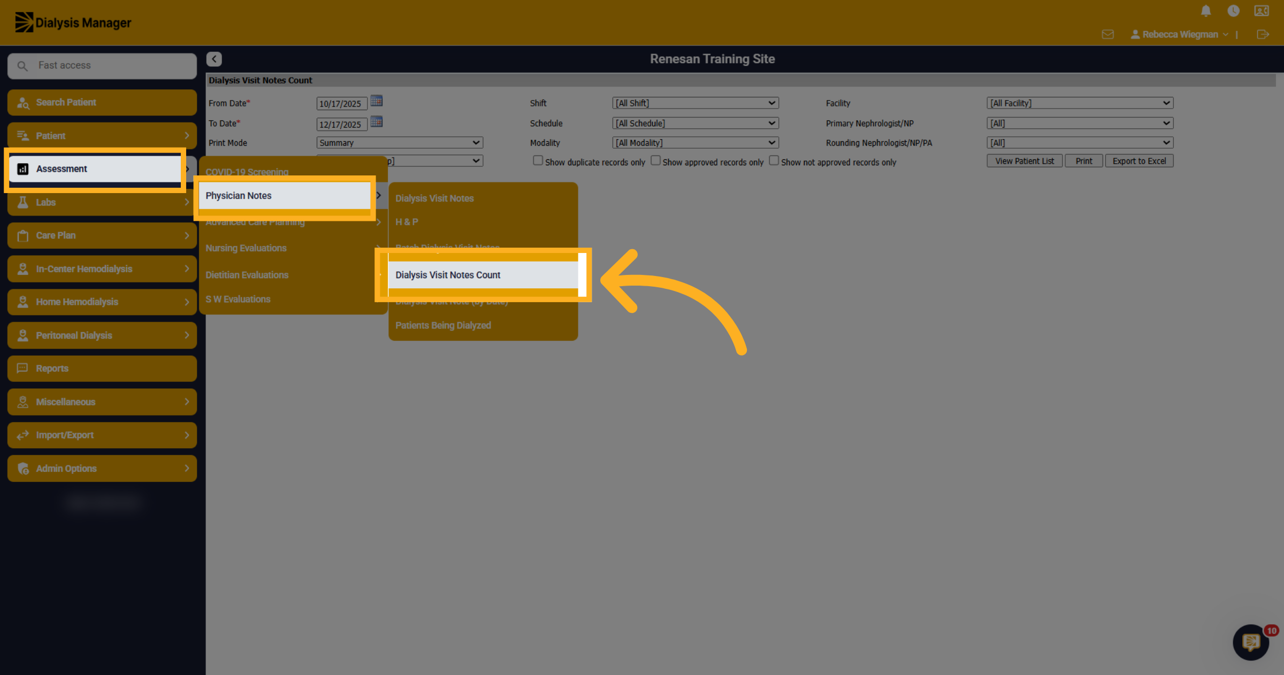Screen dimensions: 1284x675
Task: Click the From Date input field
Action: (x=342, y=104)
